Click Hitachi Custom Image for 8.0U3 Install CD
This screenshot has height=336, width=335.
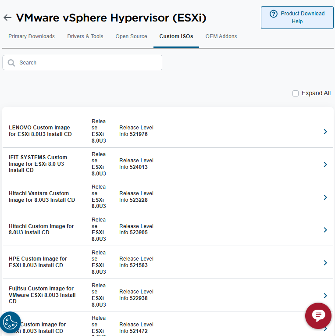coord(41,229)
